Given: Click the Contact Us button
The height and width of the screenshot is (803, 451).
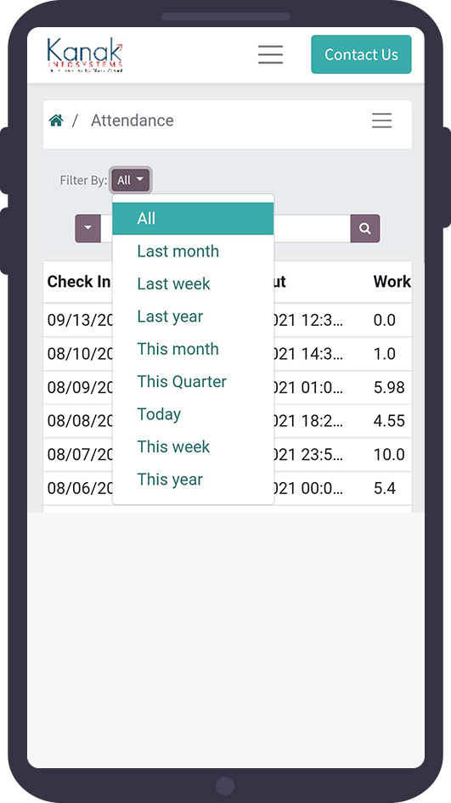Looking at the screenshot, I should 361,54.
